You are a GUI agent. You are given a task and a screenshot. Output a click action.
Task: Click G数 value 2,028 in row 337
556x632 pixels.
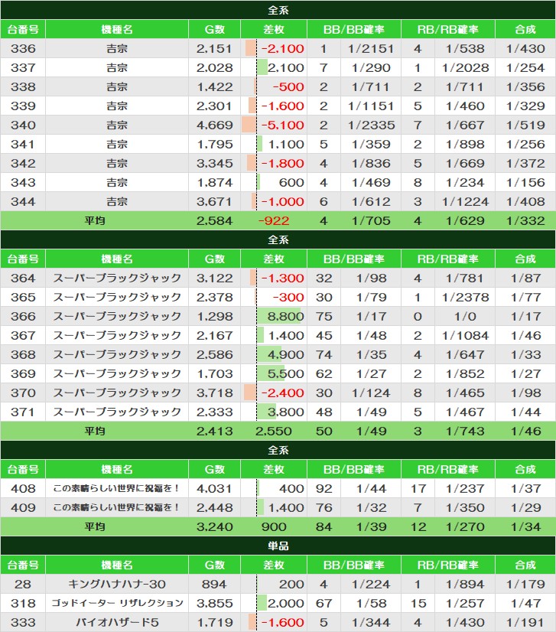[x=214, y=67]
